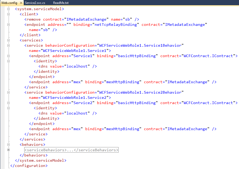Collapse the identity block under Service2 endpoint
239x169 pixels.
point(9,108)
